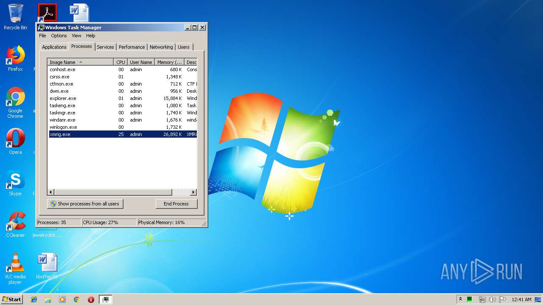
Task: Open VLC media player shortcut
Action: (x=15, y=269)
